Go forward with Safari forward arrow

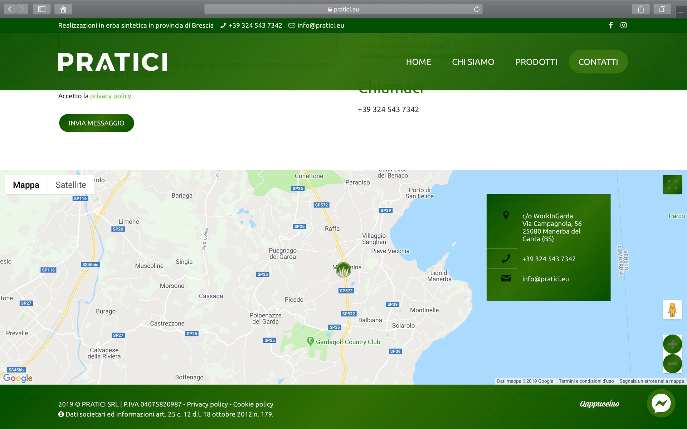click(22, 9)
